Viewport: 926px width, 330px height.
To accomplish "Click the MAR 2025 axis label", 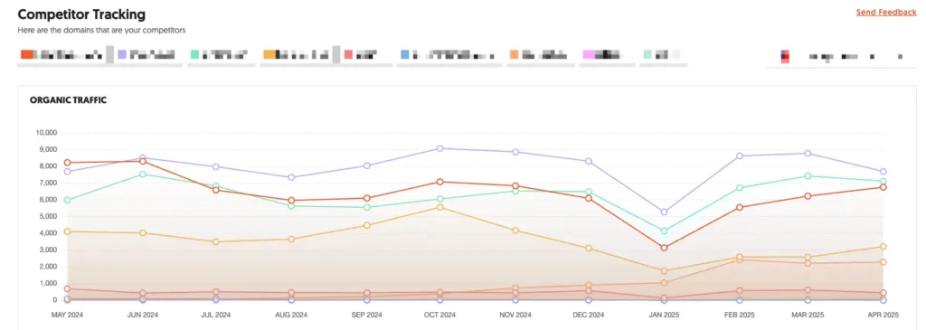I will click(x=808, y=315).
